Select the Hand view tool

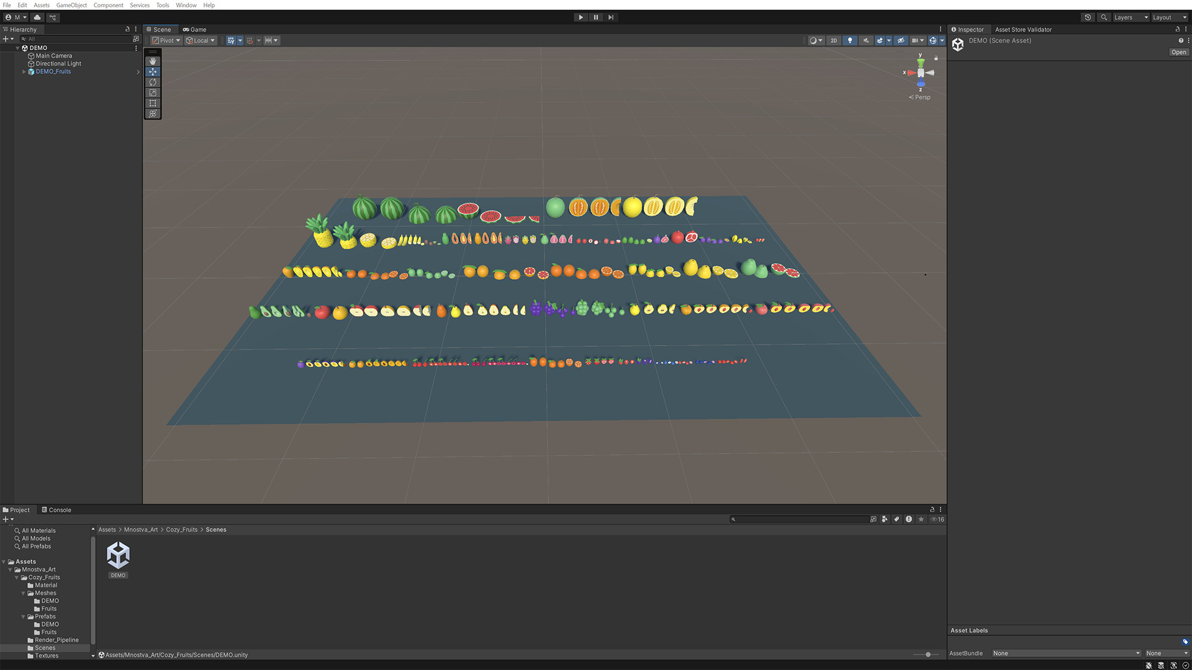pos(153,61)
